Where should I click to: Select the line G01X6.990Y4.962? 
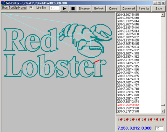[128, 56]
